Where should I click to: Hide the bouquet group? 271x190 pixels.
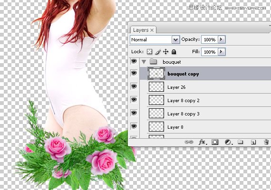pyautogui.click(x=134, y=61)
